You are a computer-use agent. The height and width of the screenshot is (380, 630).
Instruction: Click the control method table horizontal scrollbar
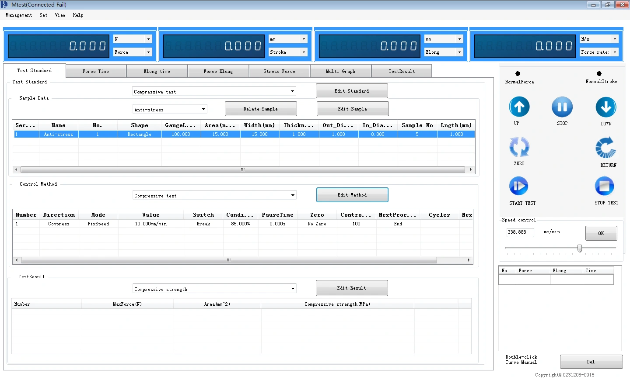[x=229, y=260]
